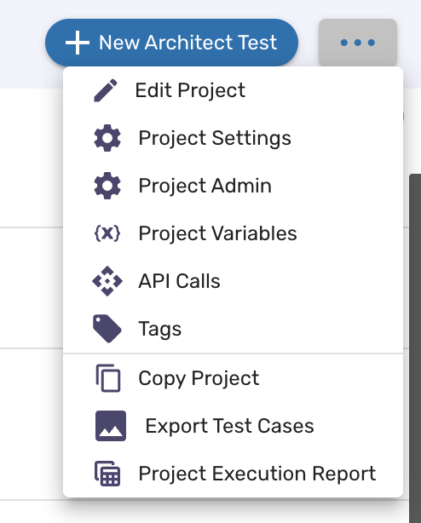Click the image icon for Export Test Cases
The height and width of the screenshot is (523, 421).
(111, 426)
